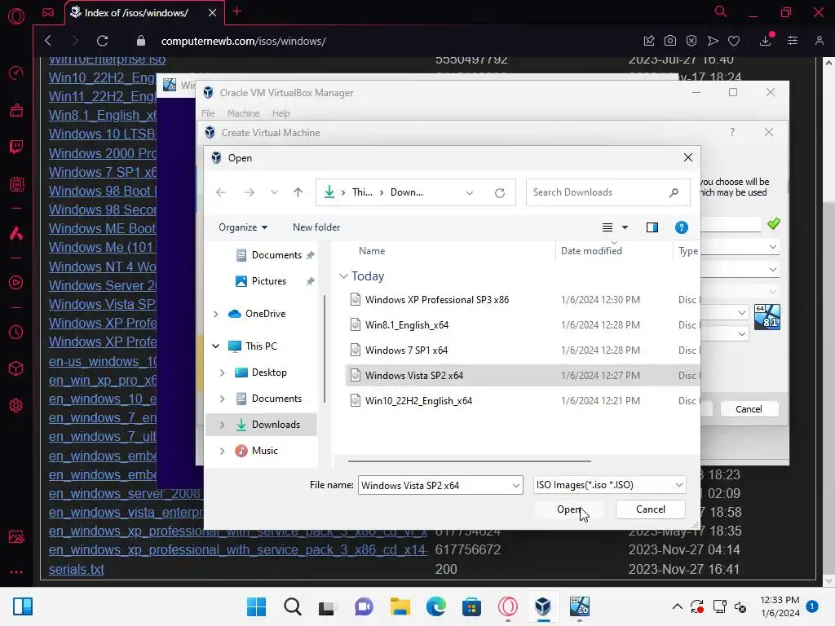Create a New folder in Downloads
This screenshot has height=626, width=835.
(316, 227)
